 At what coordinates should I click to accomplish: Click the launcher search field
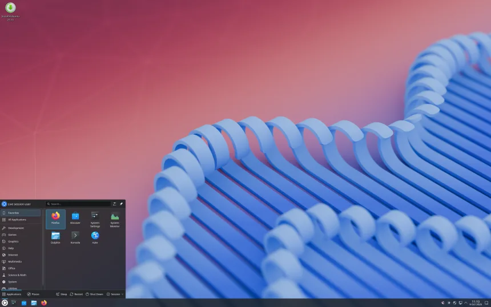[x=79, y=204]
